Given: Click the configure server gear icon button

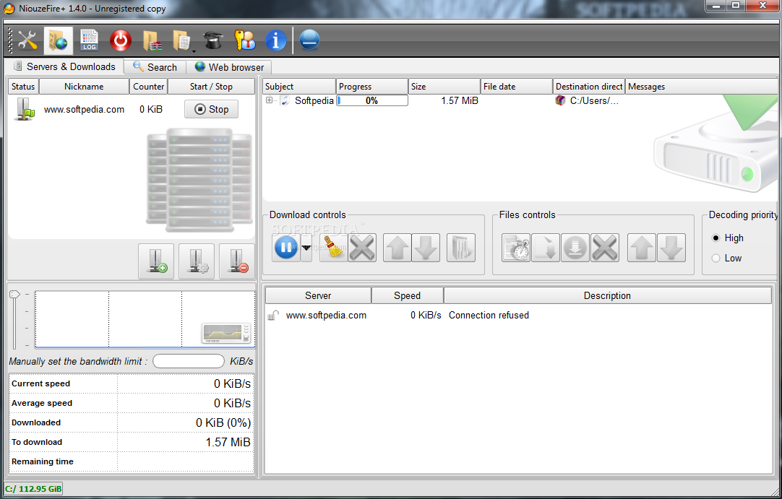Looking at the screenshot, I should pyautogui.click(x=197, y=261).
